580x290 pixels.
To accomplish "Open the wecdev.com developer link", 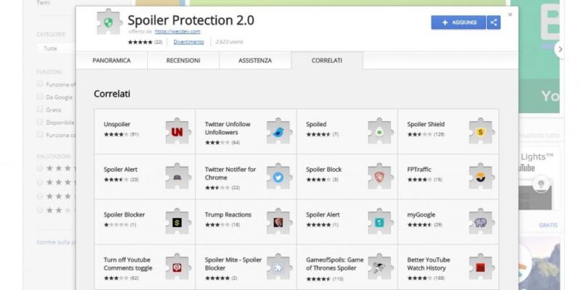I will click(x=177, y=32).
